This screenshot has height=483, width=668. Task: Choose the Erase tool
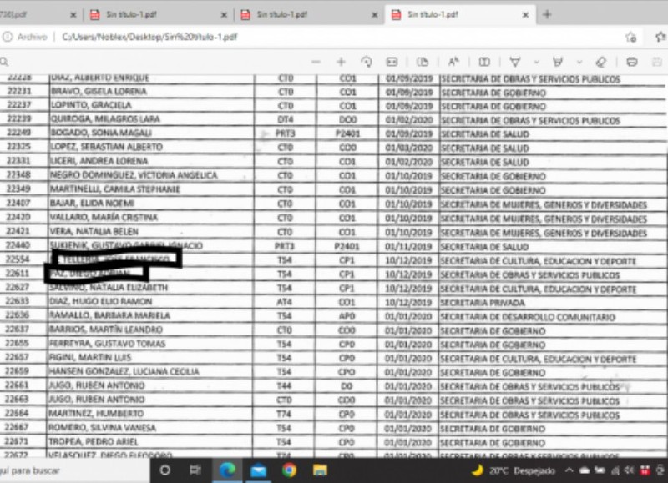[600, 62]
